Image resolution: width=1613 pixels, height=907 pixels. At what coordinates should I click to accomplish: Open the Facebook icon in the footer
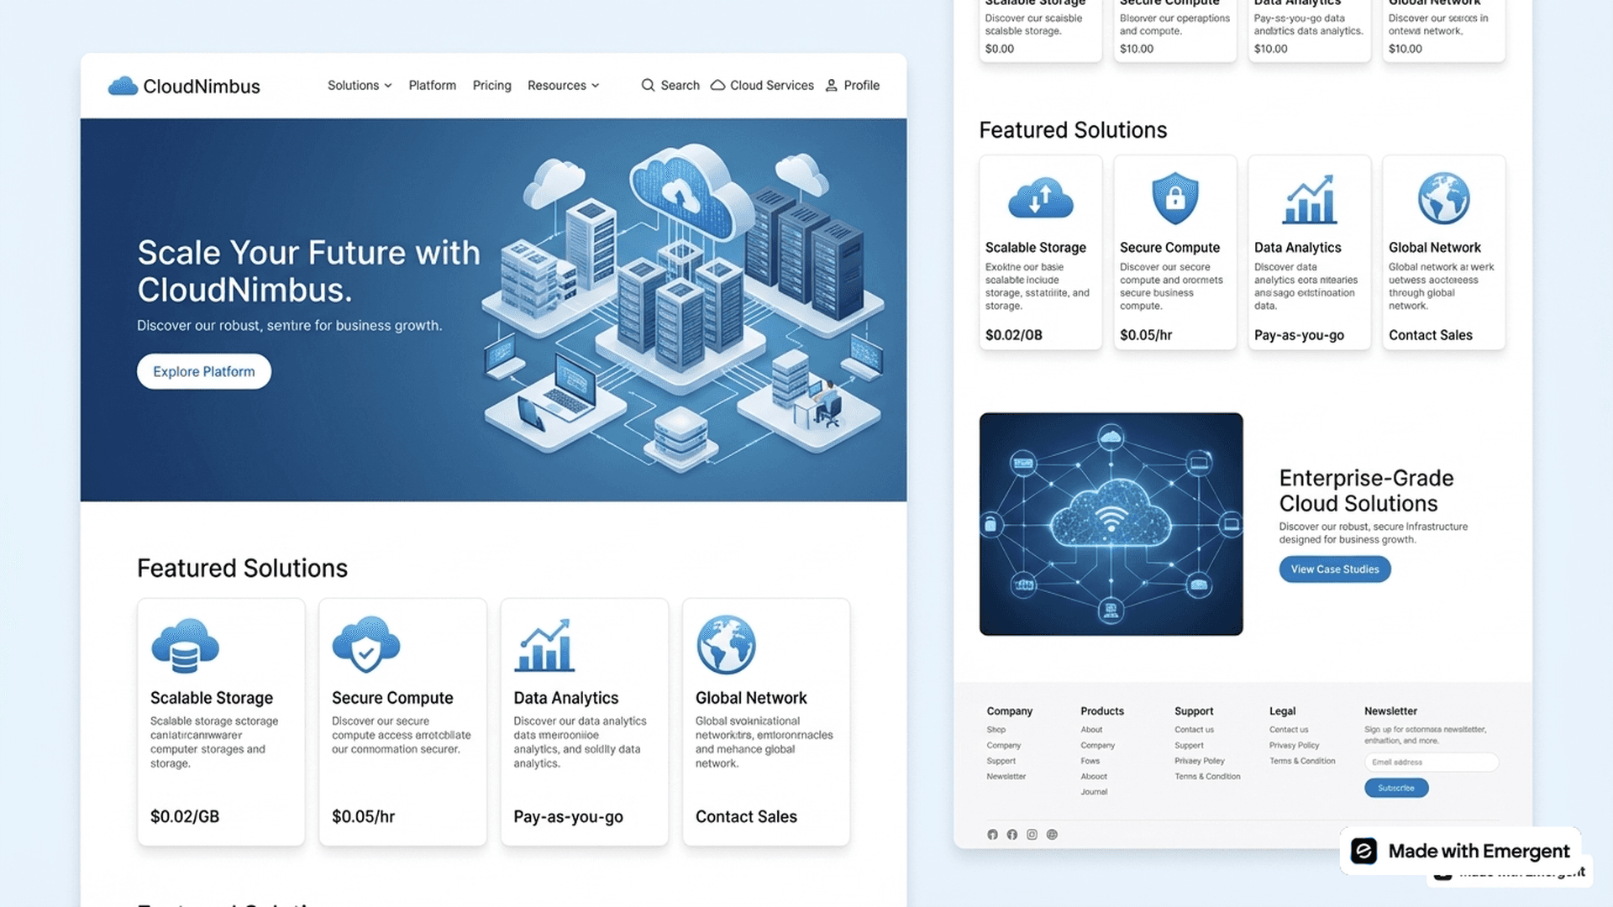1011,834
